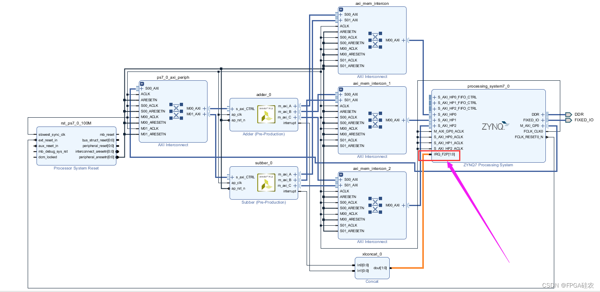Select ext_reset_in pin on reset block
Viewport: 600px width, 292px height.
tap(48, 140)
